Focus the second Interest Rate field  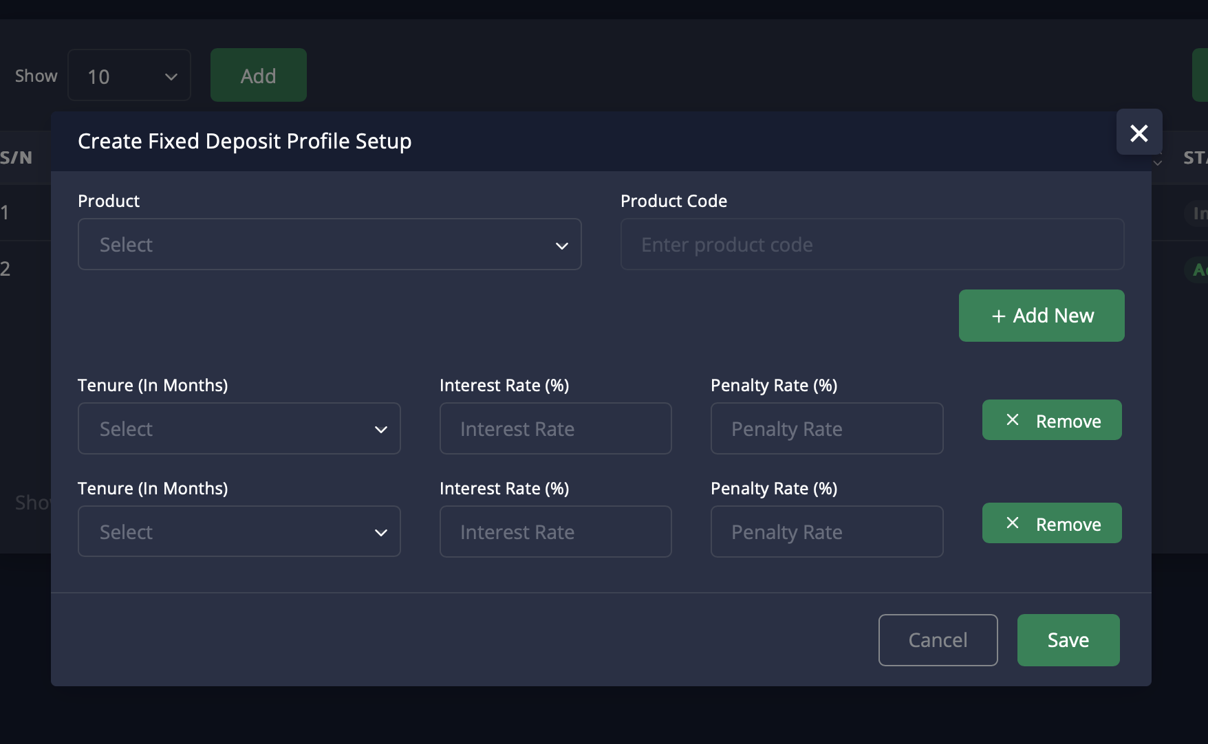pyautogui.click(x=555, y=532)
